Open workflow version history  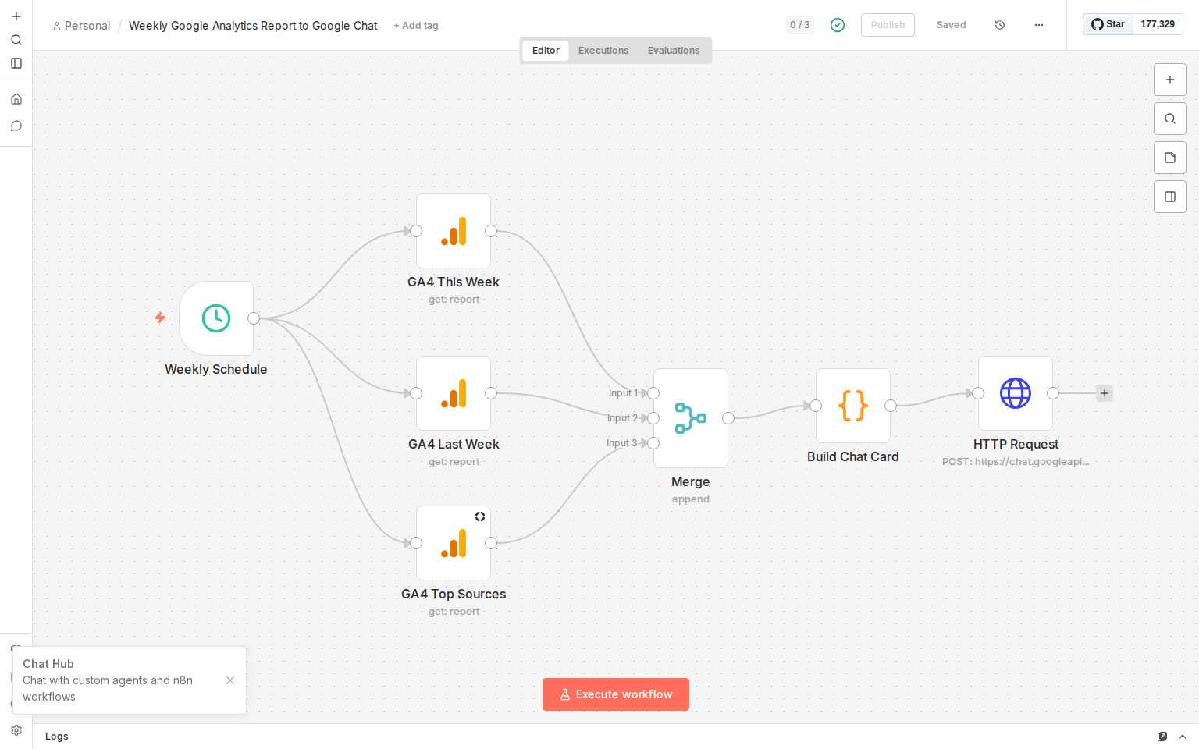click(999, 24)
